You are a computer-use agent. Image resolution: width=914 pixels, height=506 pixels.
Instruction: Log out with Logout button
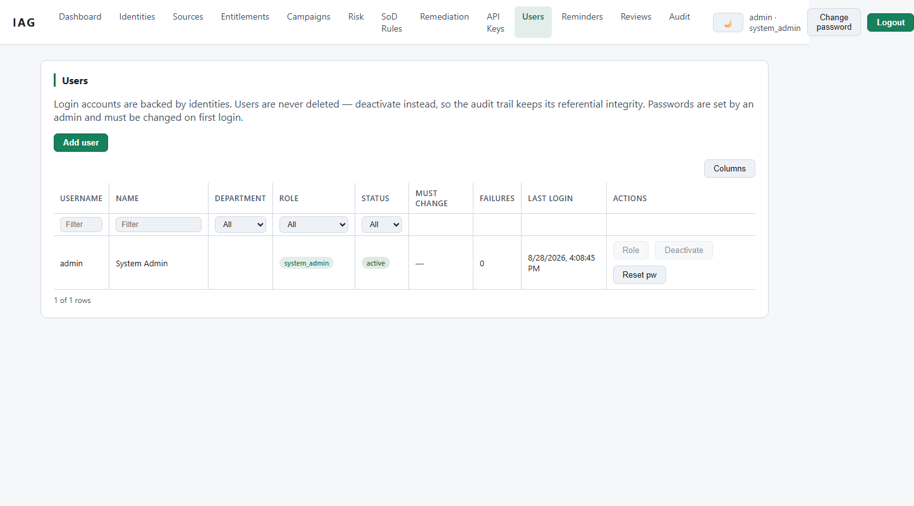point(891,22)
